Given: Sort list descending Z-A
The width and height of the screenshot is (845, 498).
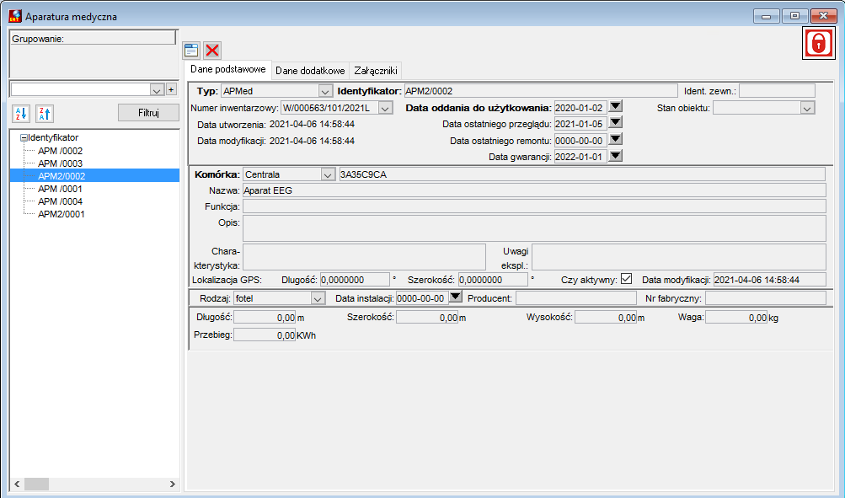Looking at the screenshot, I should coord(45,114).
